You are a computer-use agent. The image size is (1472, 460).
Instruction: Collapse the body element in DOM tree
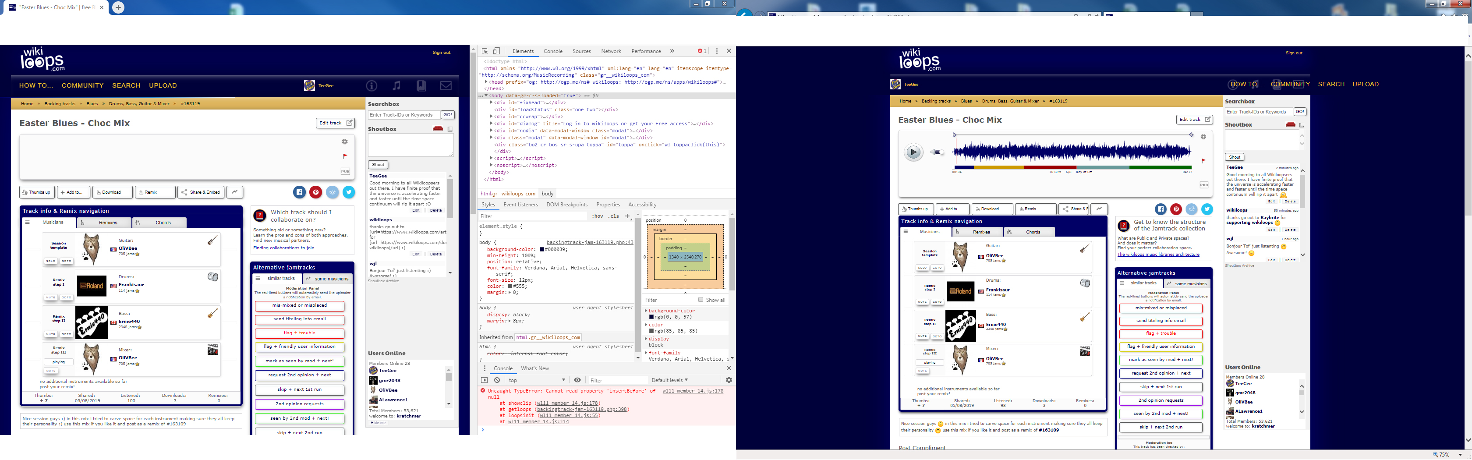click(x=486, y=96)
